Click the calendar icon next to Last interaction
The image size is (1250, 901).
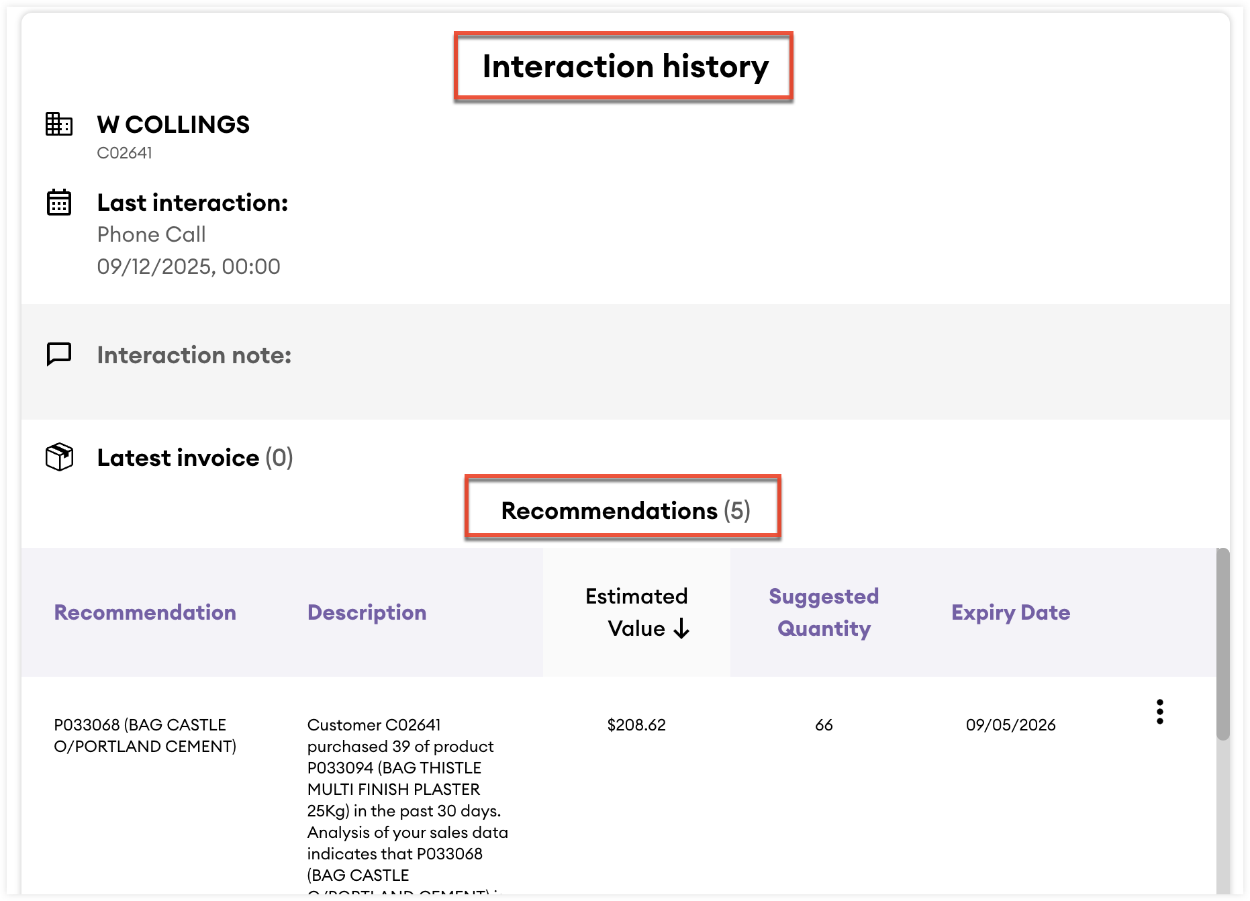59,202
